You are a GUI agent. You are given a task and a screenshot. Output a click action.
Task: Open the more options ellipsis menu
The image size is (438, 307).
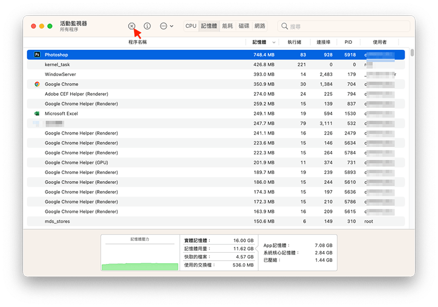click(x=166, y=26)
